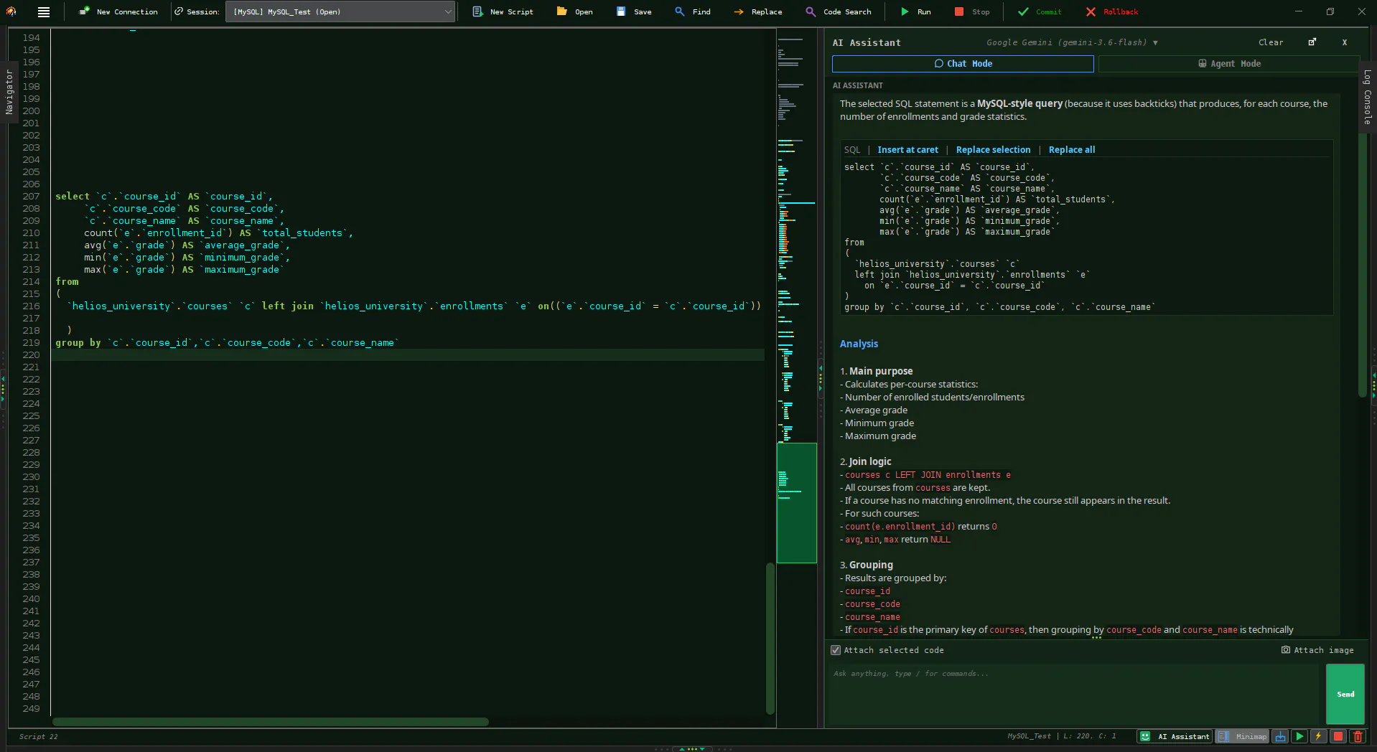Click the Replace all link

[1072, 150]
